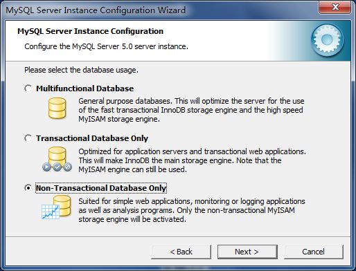Click the plain yellow database cylinder icon
356x271 pixels.
click(57, 108)
